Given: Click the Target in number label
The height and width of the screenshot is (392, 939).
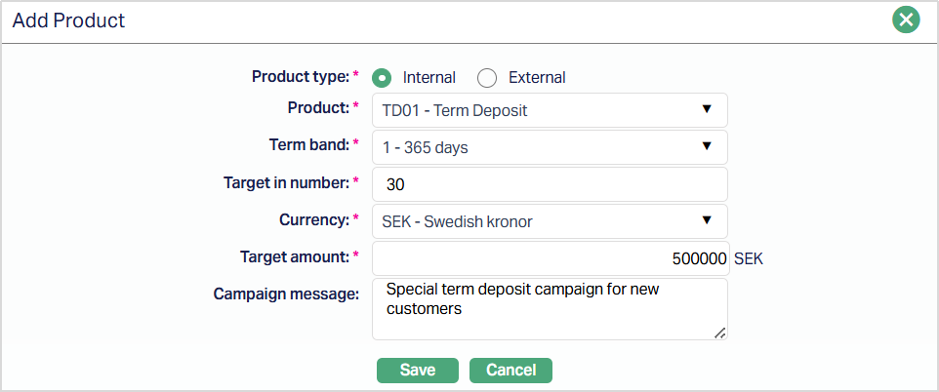Looking at the screenshot, I should [x=286, y=181].
